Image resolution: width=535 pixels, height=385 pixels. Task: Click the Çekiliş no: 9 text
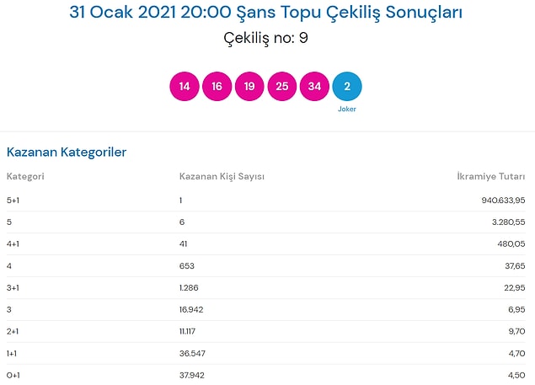265,38
